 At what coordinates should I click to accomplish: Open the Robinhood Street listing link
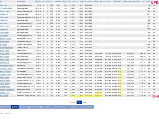coord(6,66)
